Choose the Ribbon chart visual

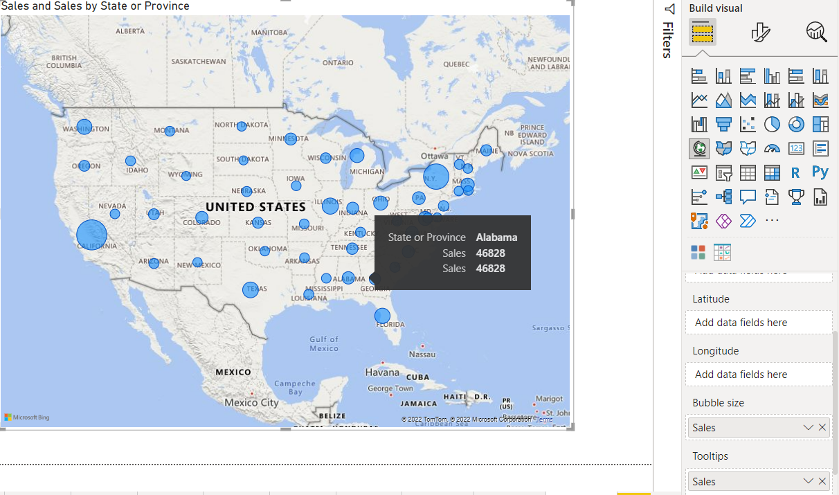tap(820, 100)
